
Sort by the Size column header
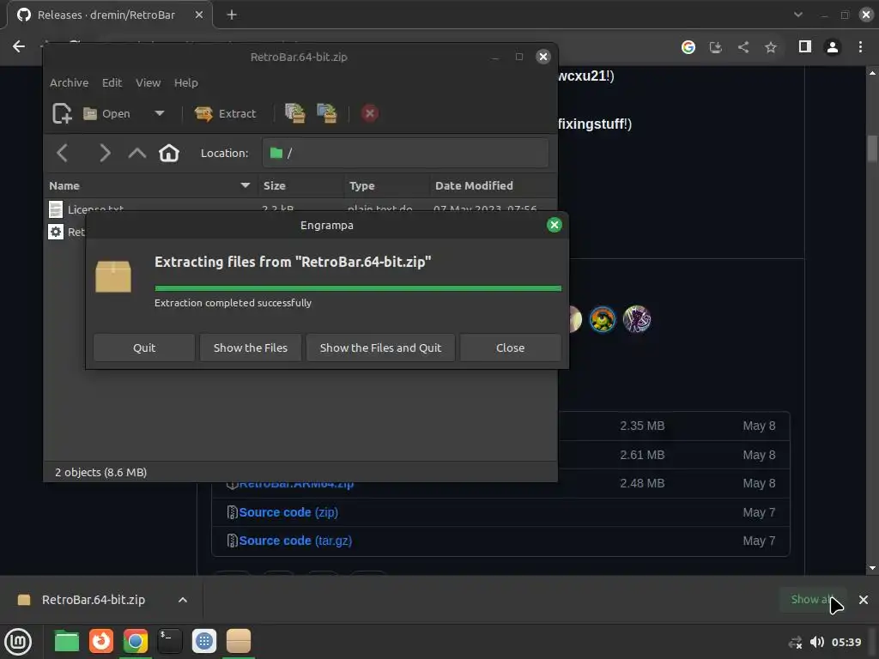pyautogui.click(x=300, y=185)
